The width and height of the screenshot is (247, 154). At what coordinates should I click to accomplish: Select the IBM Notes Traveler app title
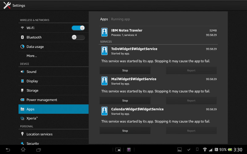pos(127,30)
